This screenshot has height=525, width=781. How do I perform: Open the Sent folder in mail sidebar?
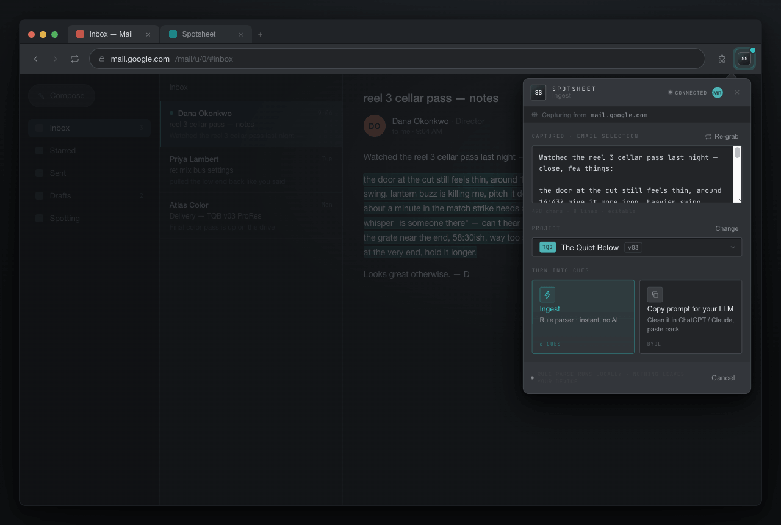coord(89,173)
